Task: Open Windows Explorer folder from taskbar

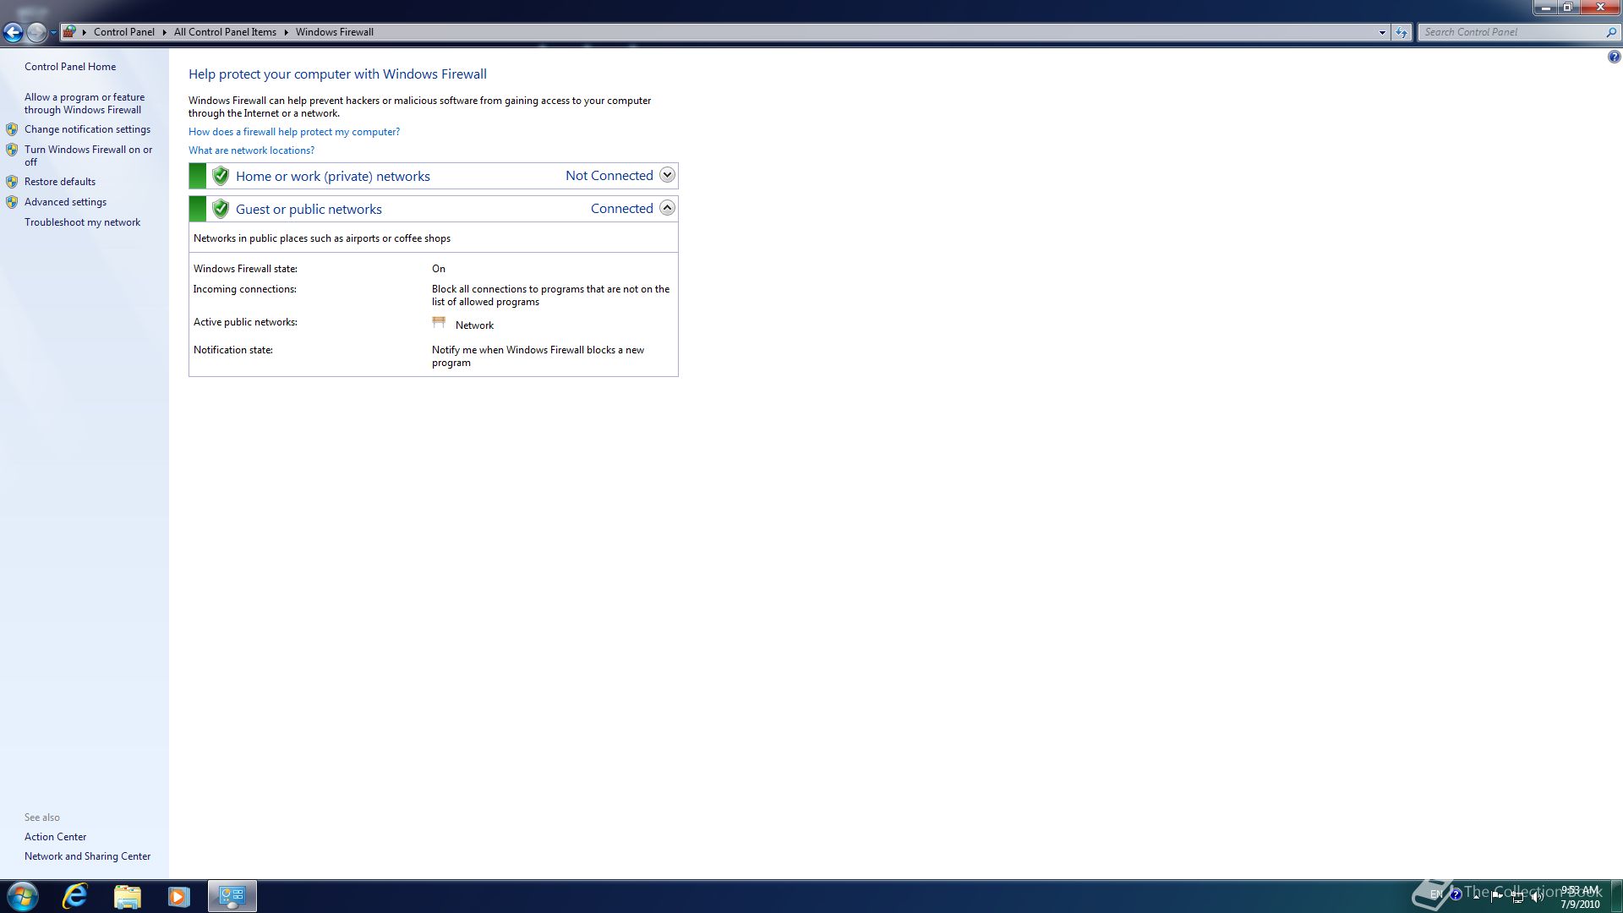Action: click(x=127, y=896)
